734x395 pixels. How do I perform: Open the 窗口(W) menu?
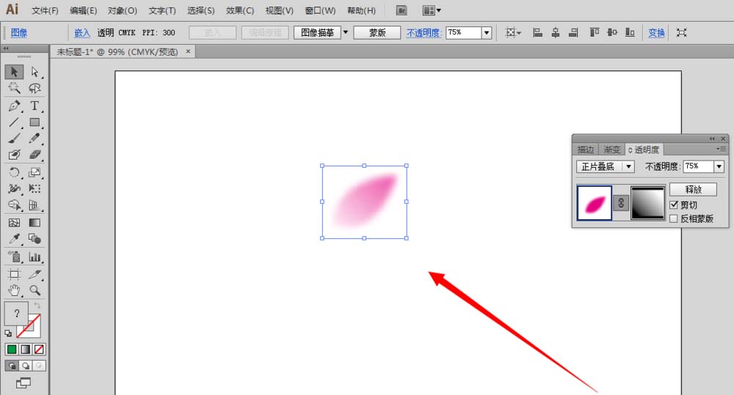pos(320,10)
